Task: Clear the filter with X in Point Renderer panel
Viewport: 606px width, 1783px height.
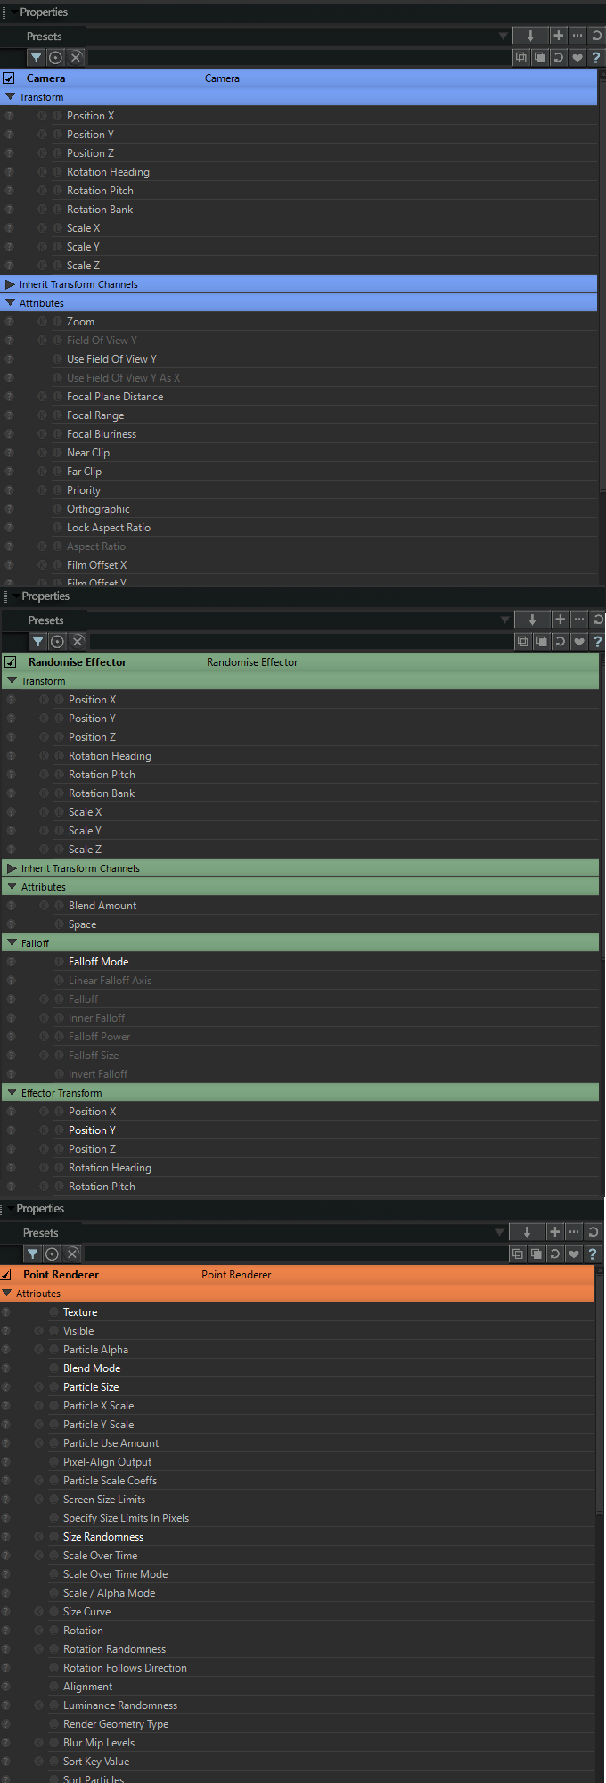Action: (72, 1253)
